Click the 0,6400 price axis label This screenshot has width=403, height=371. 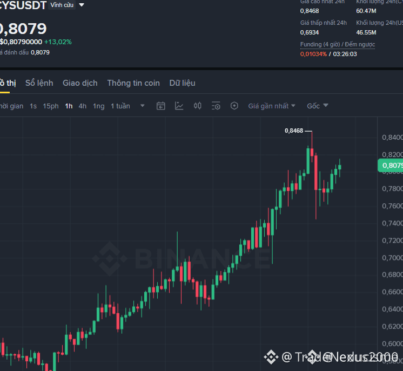point(392,309)
